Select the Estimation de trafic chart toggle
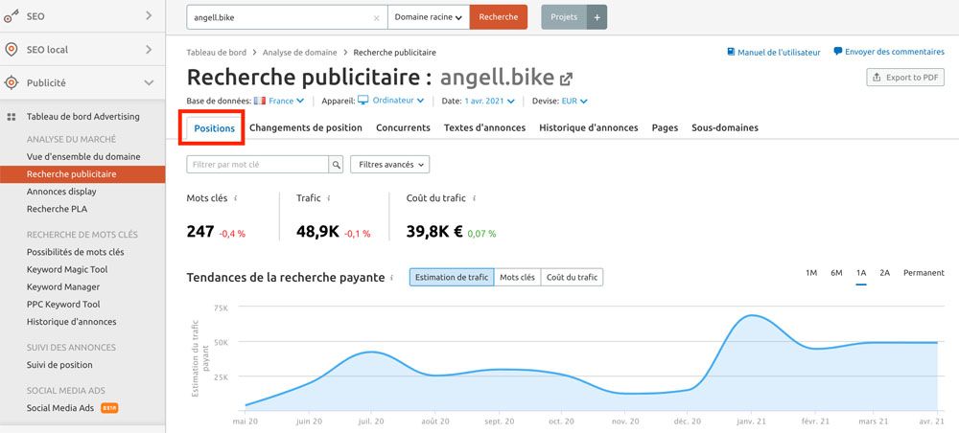This screenshot has height=433, width=959. 452,277
